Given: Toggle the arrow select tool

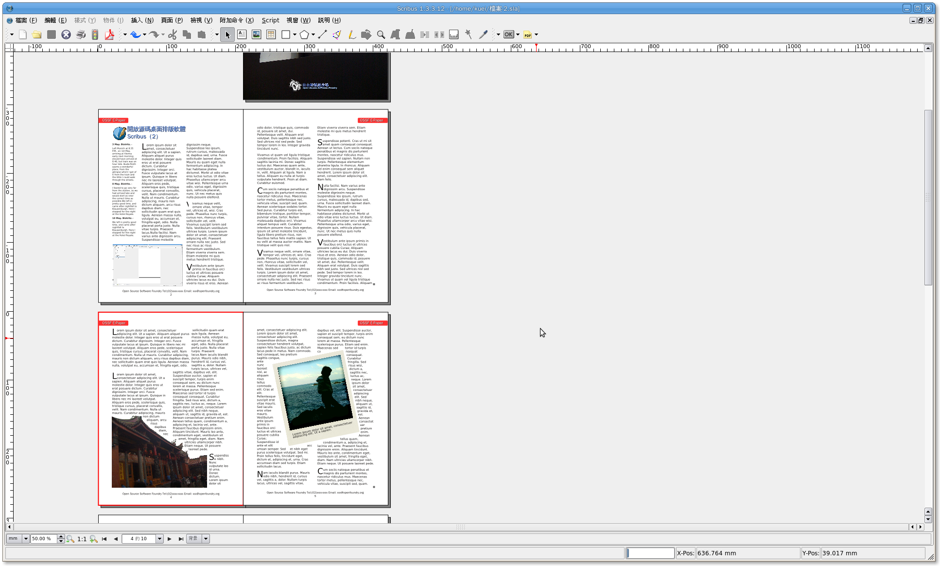Looking at the screenshot, I should pos(227,35).
